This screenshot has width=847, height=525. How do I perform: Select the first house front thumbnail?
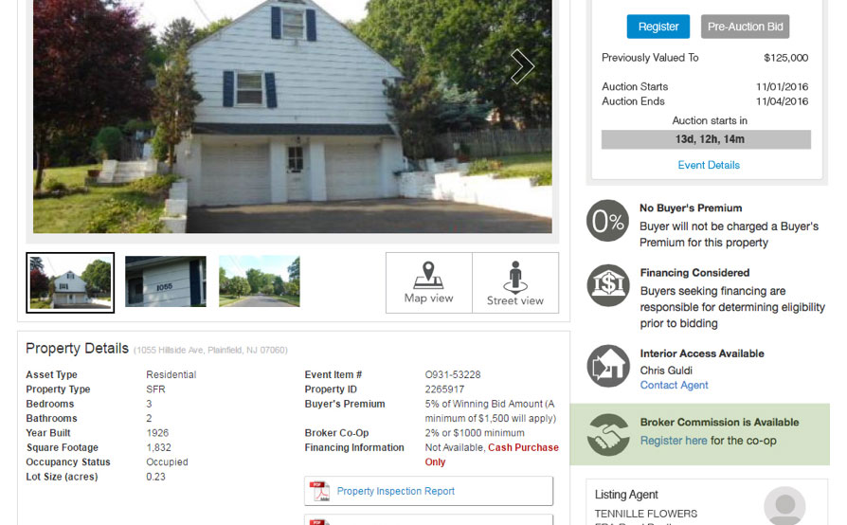coord(70,282)
